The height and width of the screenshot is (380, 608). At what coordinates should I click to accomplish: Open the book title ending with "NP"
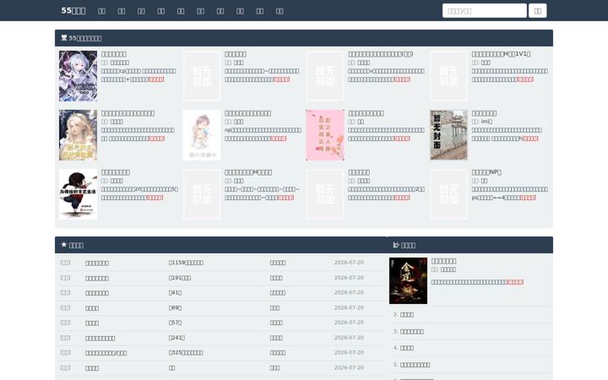486,172
